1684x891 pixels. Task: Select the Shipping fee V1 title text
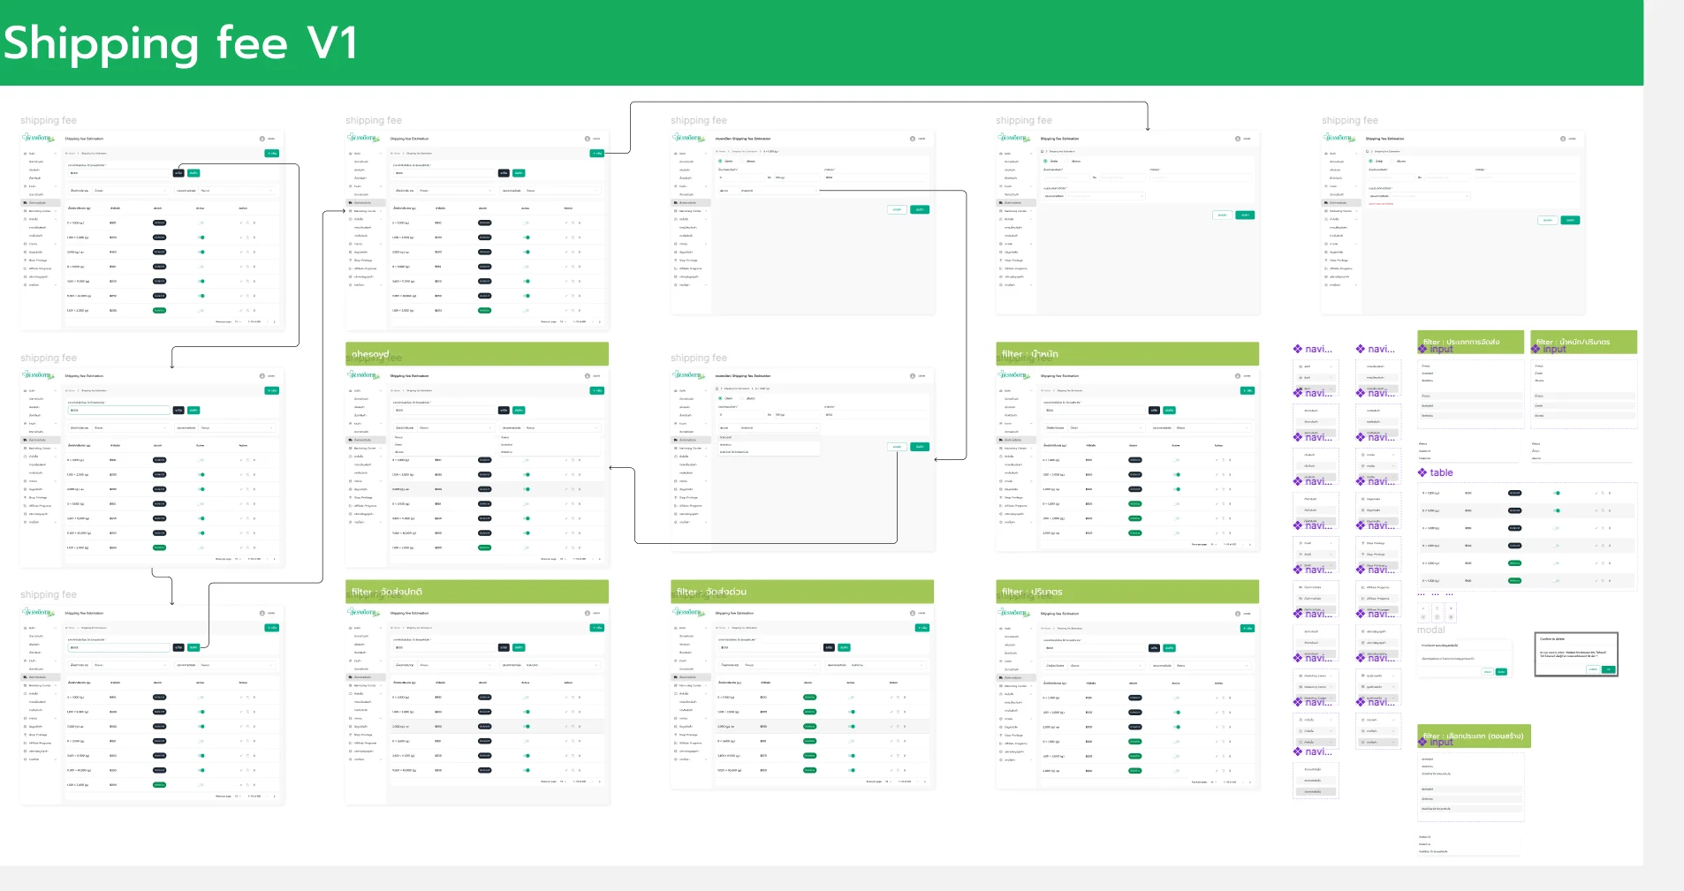[x=180, y=42]
